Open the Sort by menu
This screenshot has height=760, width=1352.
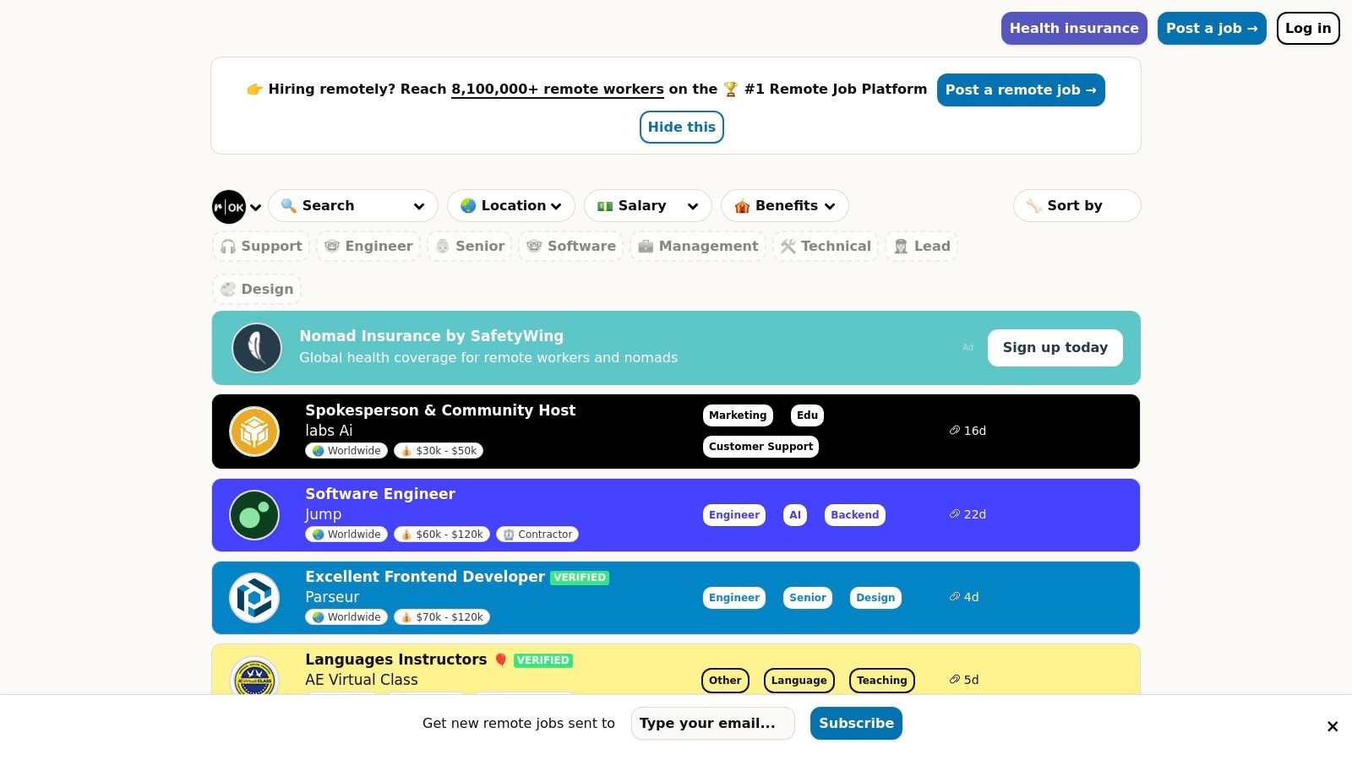1076,206
